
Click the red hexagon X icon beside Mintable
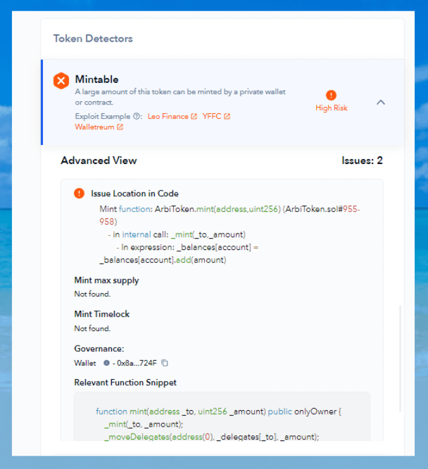(x=61, y=80)
